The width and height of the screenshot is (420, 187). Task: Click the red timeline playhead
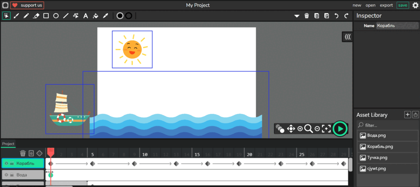(50, 152)
